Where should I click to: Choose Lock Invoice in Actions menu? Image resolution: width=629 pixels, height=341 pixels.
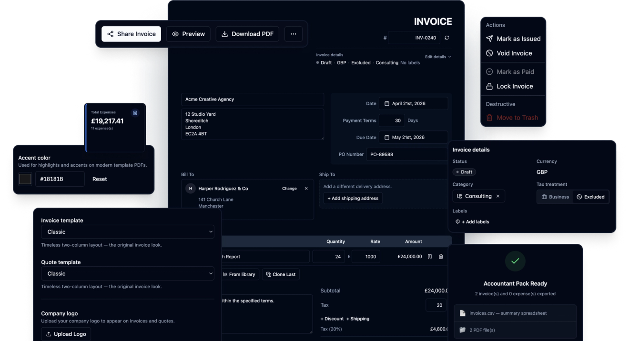click(513, 86)
